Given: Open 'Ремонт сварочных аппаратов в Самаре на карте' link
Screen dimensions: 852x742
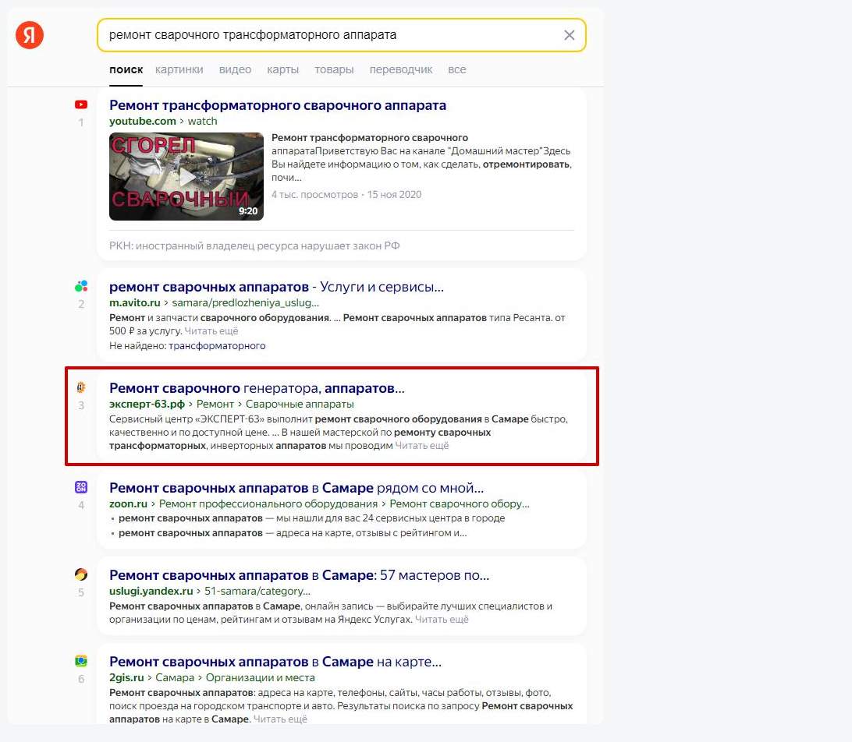Looking at the screenshot, I should click(275, 662).
